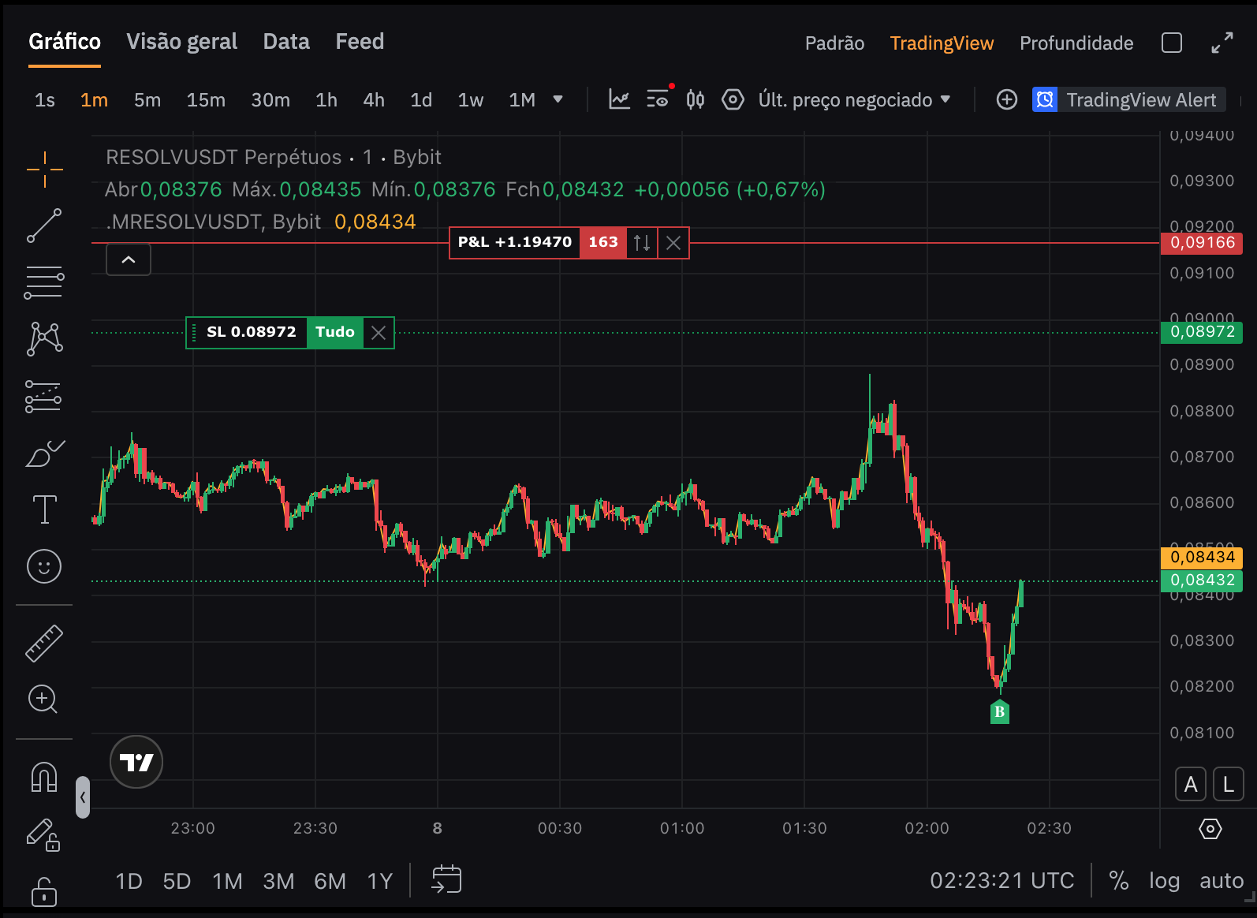Click the candlestick chart type icon
1257x918 pixels.
695,100
